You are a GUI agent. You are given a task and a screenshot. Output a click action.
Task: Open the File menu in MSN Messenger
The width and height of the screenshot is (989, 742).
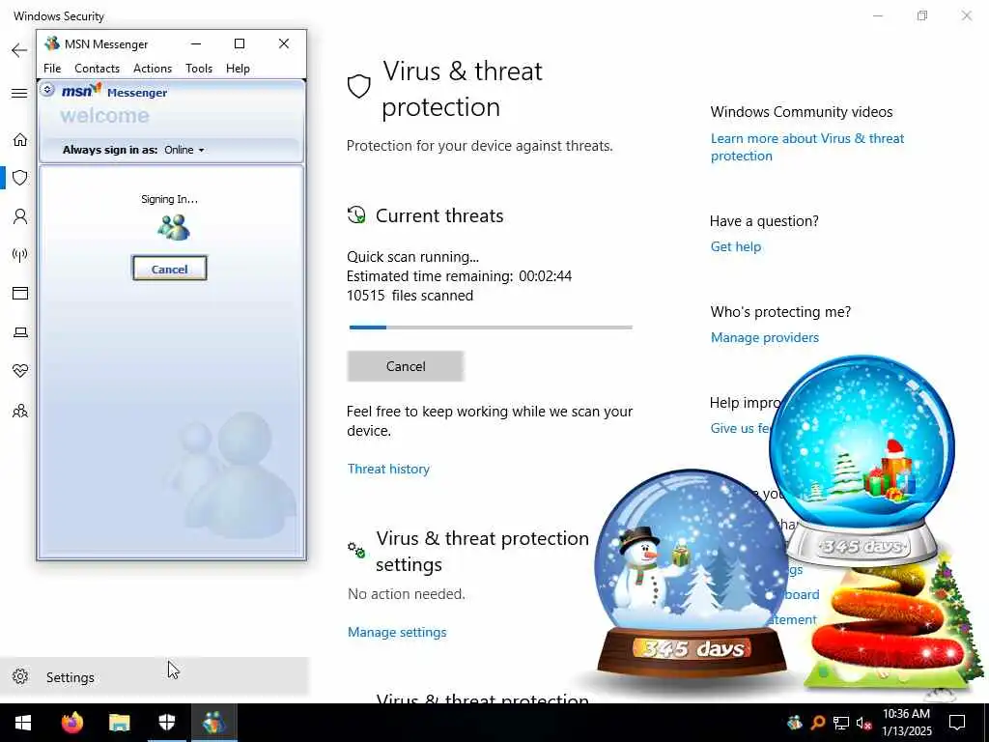click(x=52, y=69)
